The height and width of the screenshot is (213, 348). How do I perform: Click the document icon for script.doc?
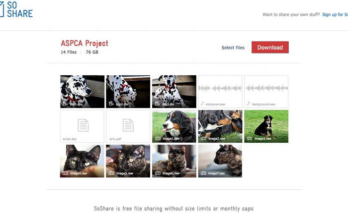(83, 125)
